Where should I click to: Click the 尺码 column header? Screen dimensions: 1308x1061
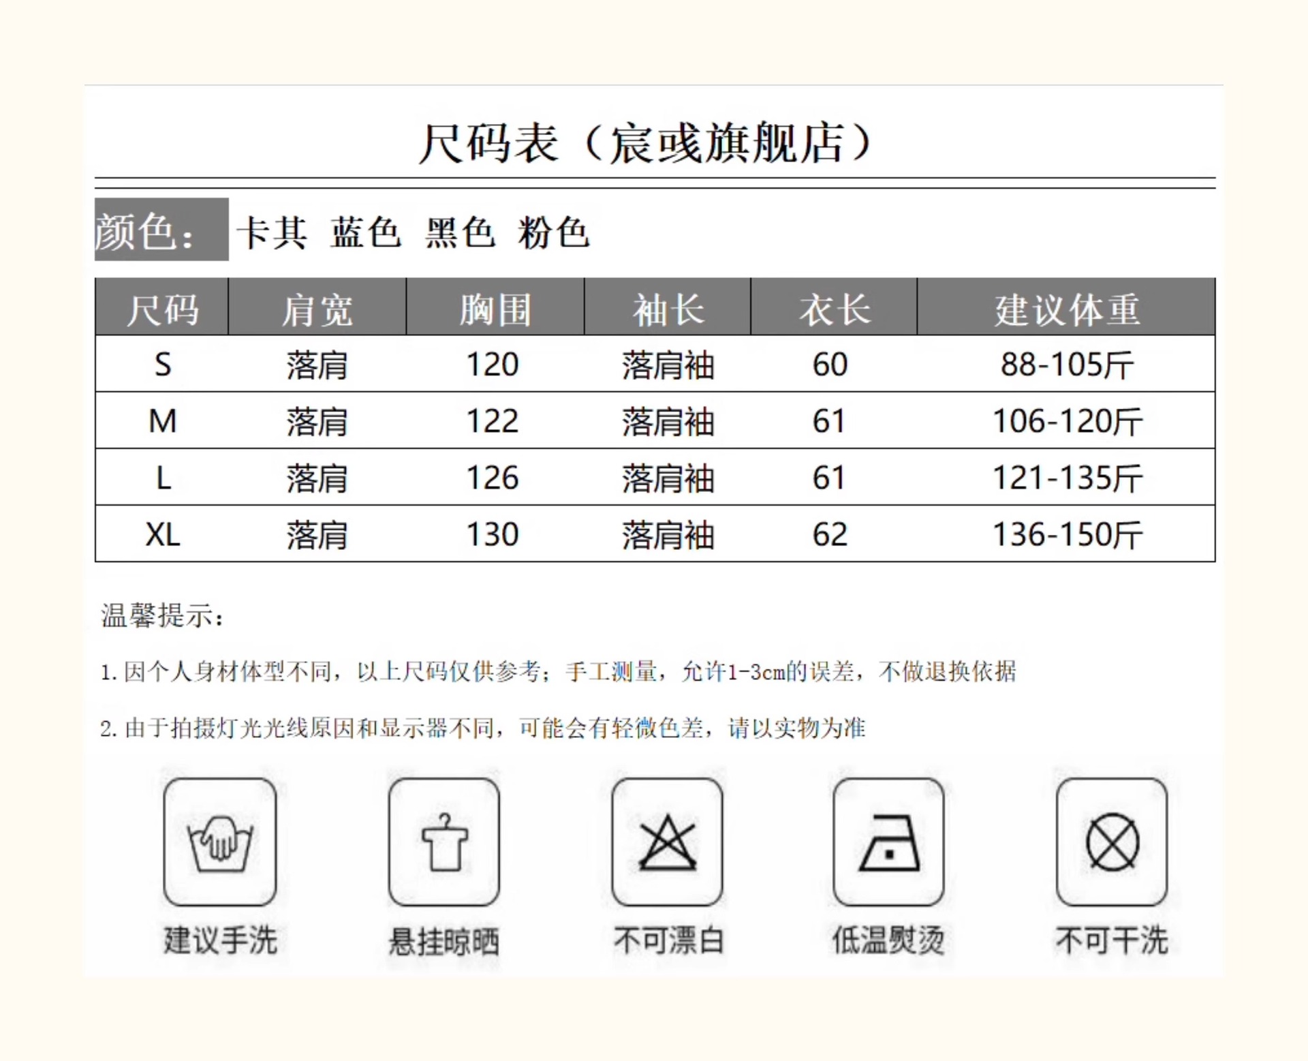[x=162, y=309]
